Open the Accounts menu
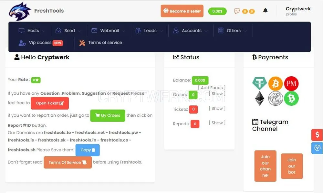This screenshot has width=323, height=193. pos(192,31)
